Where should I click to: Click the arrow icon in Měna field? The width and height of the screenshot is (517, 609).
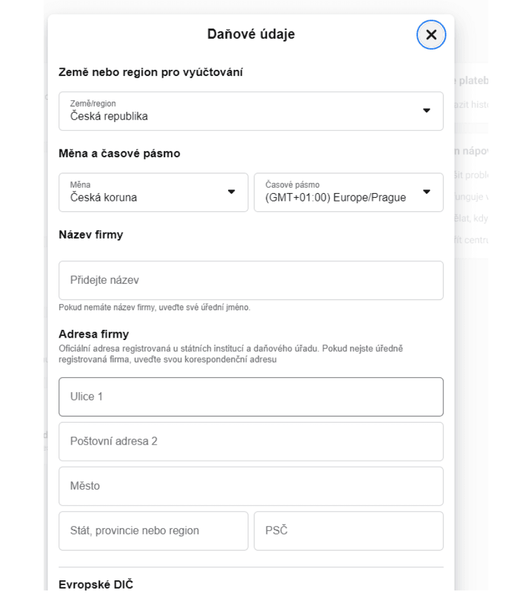[x=232, y=192]
